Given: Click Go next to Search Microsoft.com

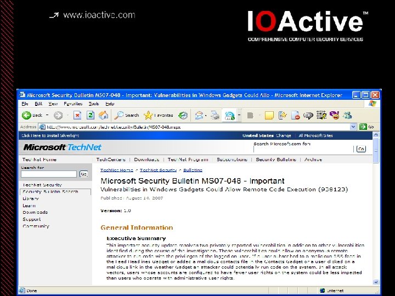Looking at the screenshot, I should pyautogui.click(x=361, y=149).
